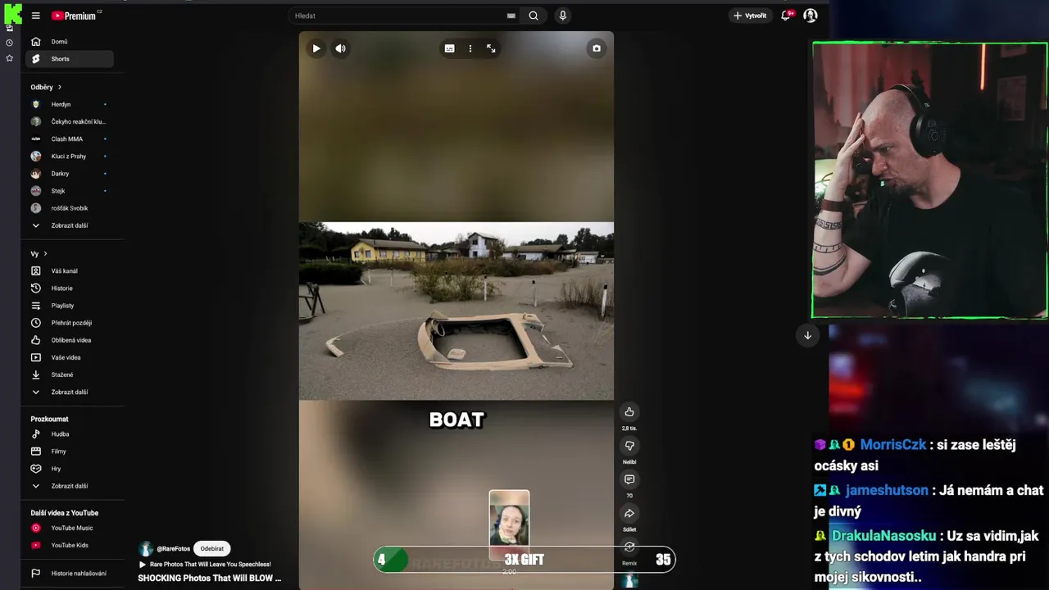Click DrakulaNasosku's username in chat
The image size is (1049, 590).
tap(883, 536)
